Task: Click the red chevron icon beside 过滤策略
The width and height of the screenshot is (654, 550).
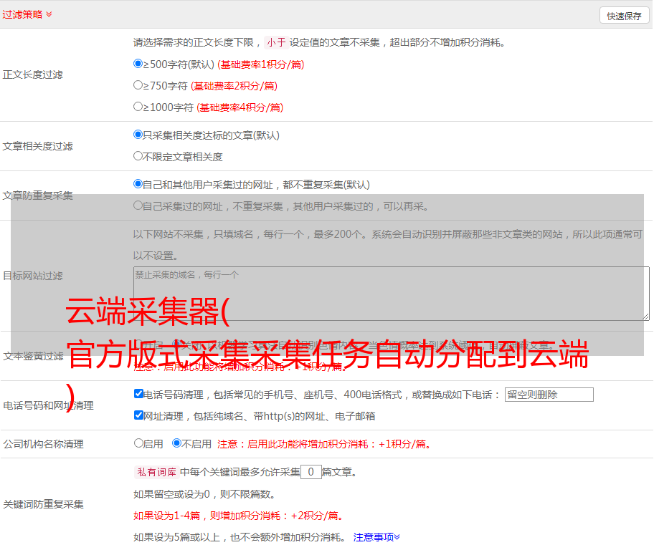Action: tap(49, 14)
